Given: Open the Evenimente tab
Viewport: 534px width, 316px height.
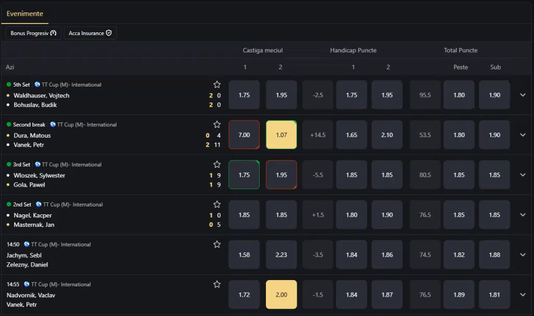Looking at the screenshot, I should tap(25, 14).
